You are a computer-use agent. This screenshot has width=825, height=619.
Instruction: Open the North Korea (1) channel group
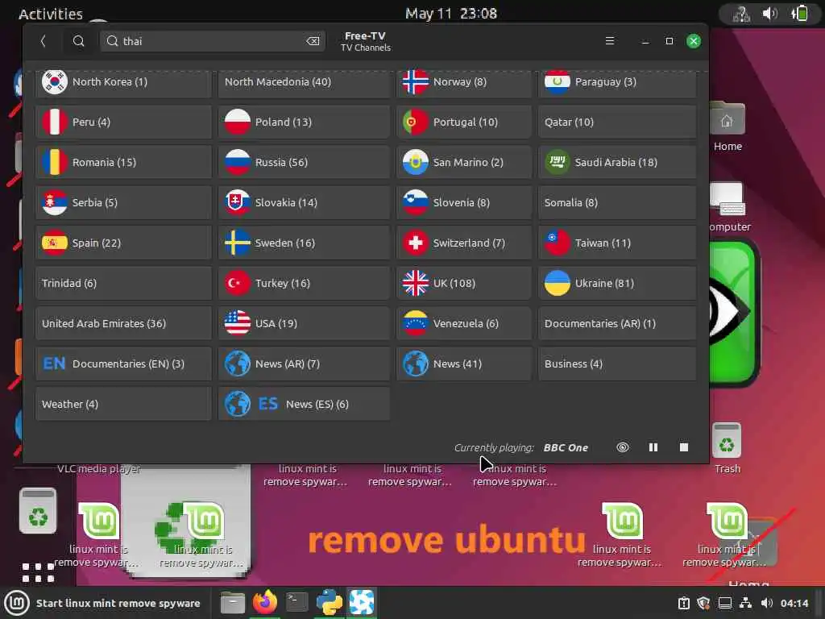(x=123, y=82)
